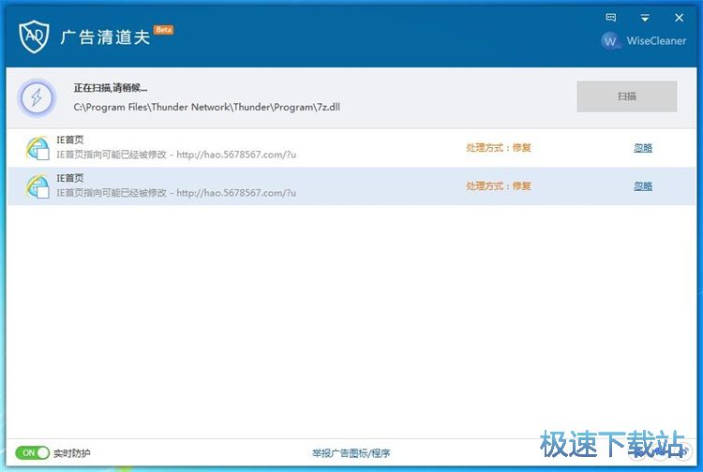Click the lightning scan status icon
Viewport: 703px width, 472px height.
37,97
